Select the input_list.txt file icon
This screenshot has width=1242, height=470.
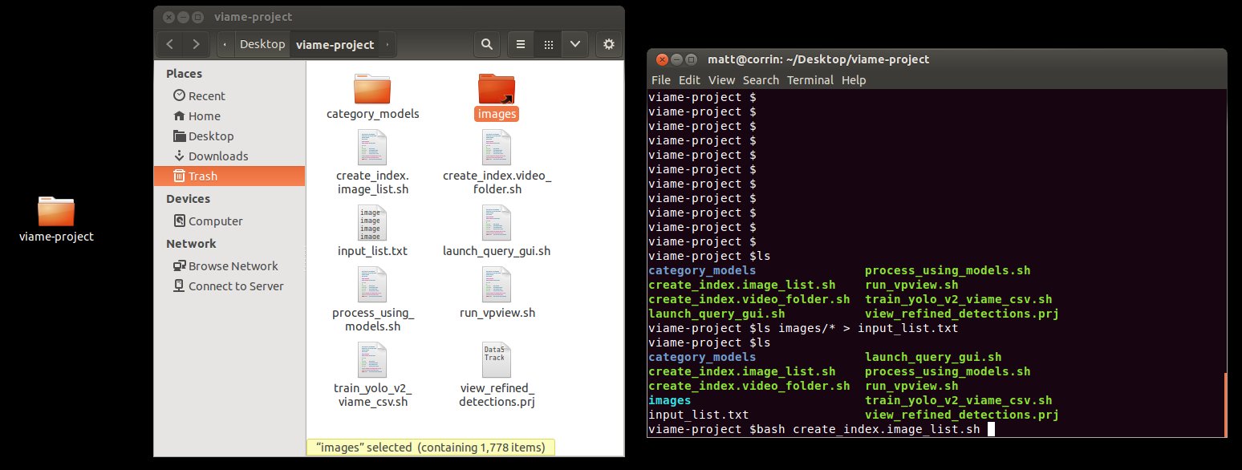[372, 223]
